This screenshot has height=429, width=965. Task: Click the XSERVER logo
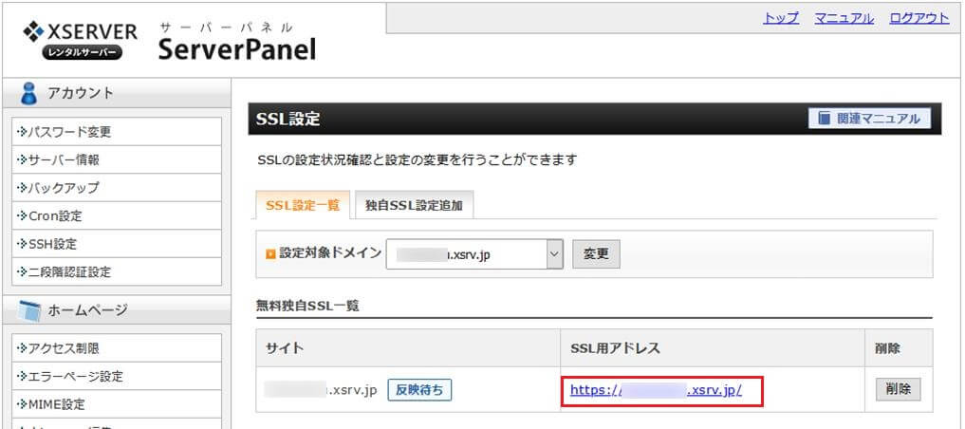pyautogui.click(x=80, y=41)
